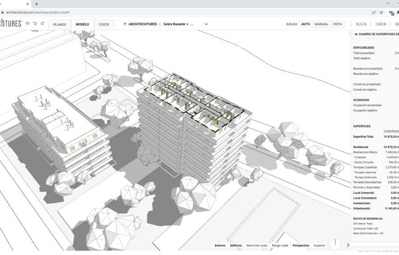
Task: Click 'Superficie Total' row label
Action: 363,137
